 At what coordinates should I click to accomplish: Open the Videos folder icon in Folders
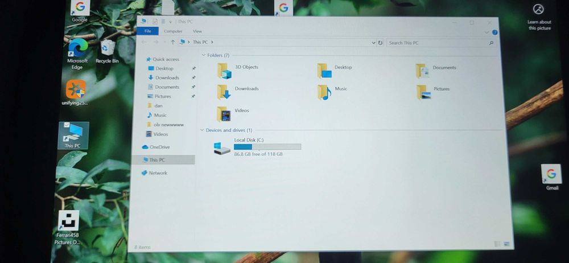point(224,114)
